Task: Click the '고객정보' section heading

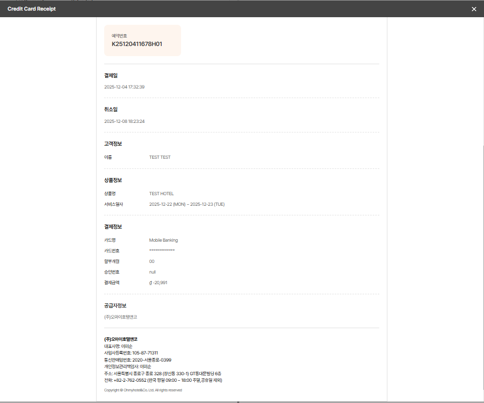Action: coord(113,144)
